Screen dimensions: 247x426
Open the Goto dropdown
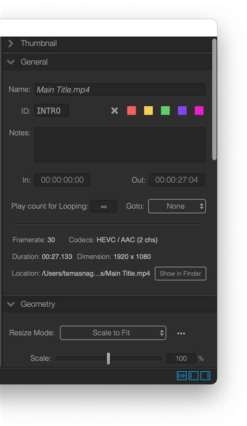[177, 206]
